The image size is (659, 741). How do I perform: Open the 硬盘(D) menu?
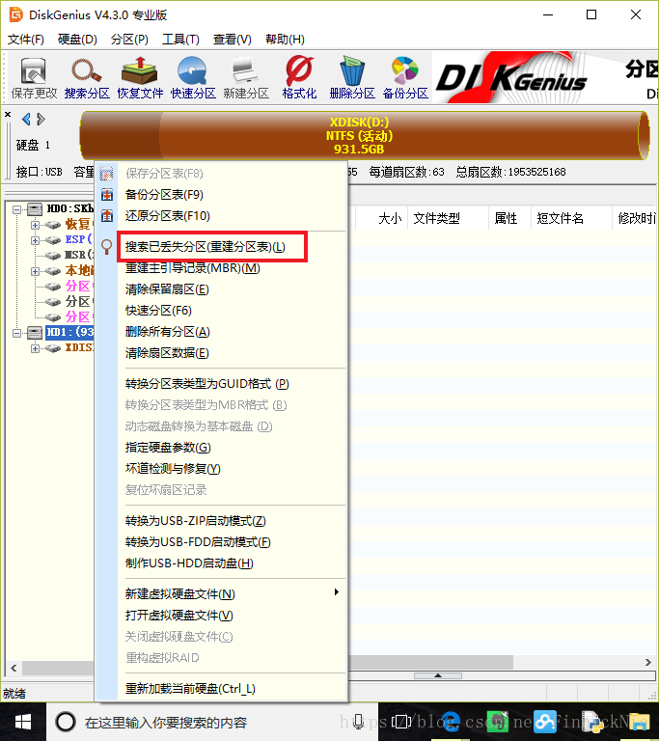click(77, 40)
